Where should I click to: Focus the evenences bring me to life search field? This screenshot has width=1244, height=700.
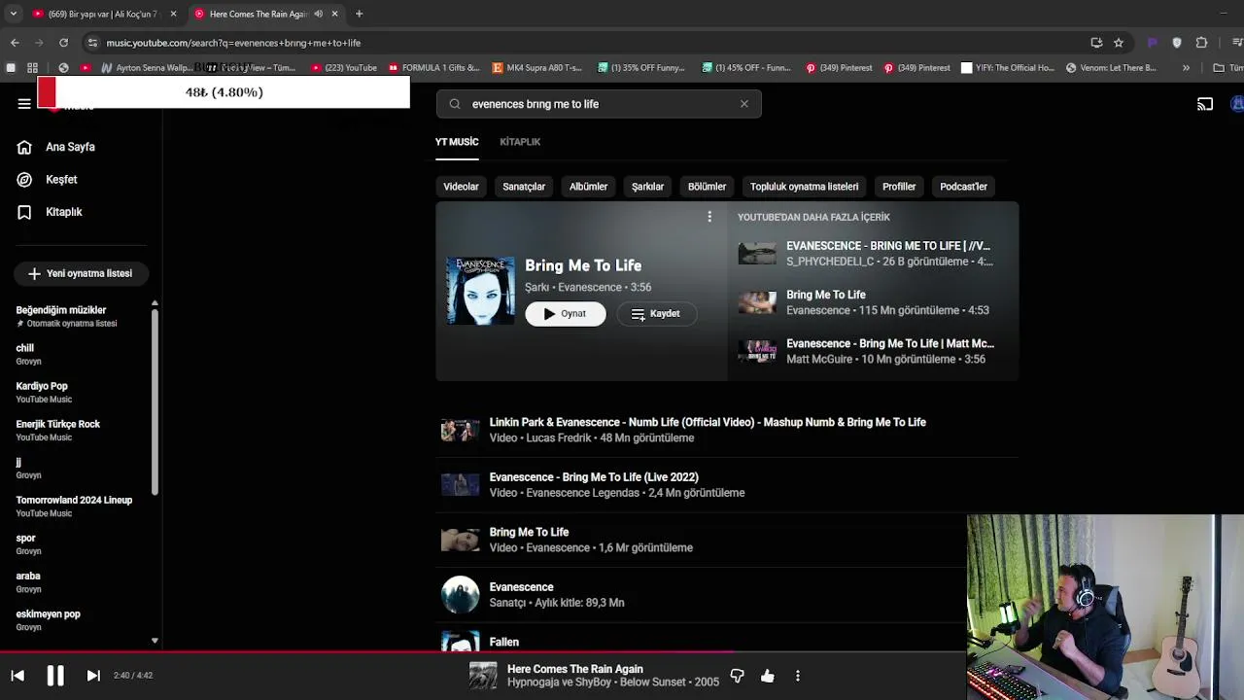click(x=599, y=104)
